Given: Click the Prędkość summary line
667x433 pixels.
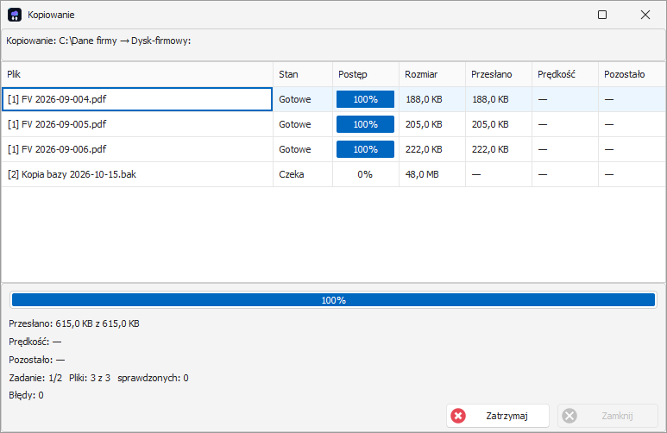Looking at the screenshot, I should point(35,342).
